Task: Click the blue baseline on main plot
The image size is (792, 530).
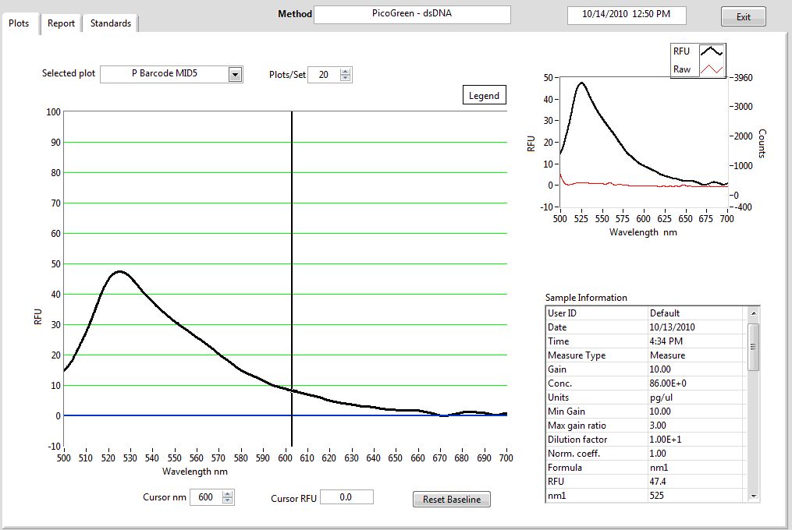Action: point(286,415)
